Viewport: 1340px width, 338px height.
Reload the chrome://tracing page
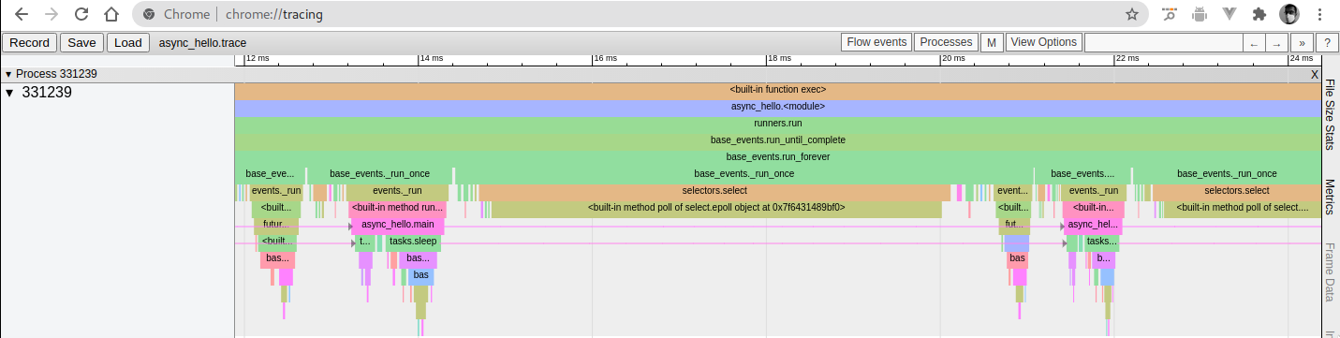(81, 14)
